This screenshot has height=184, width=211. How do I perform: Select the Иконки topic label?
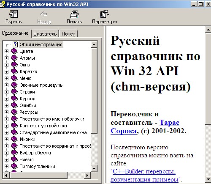[27, 139]
